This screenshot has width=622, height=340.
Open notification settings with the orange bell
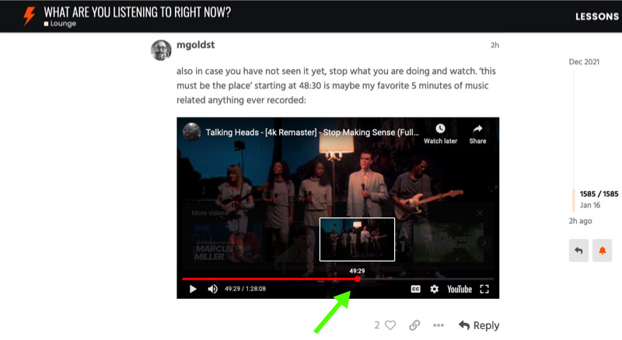coord(602,251)
